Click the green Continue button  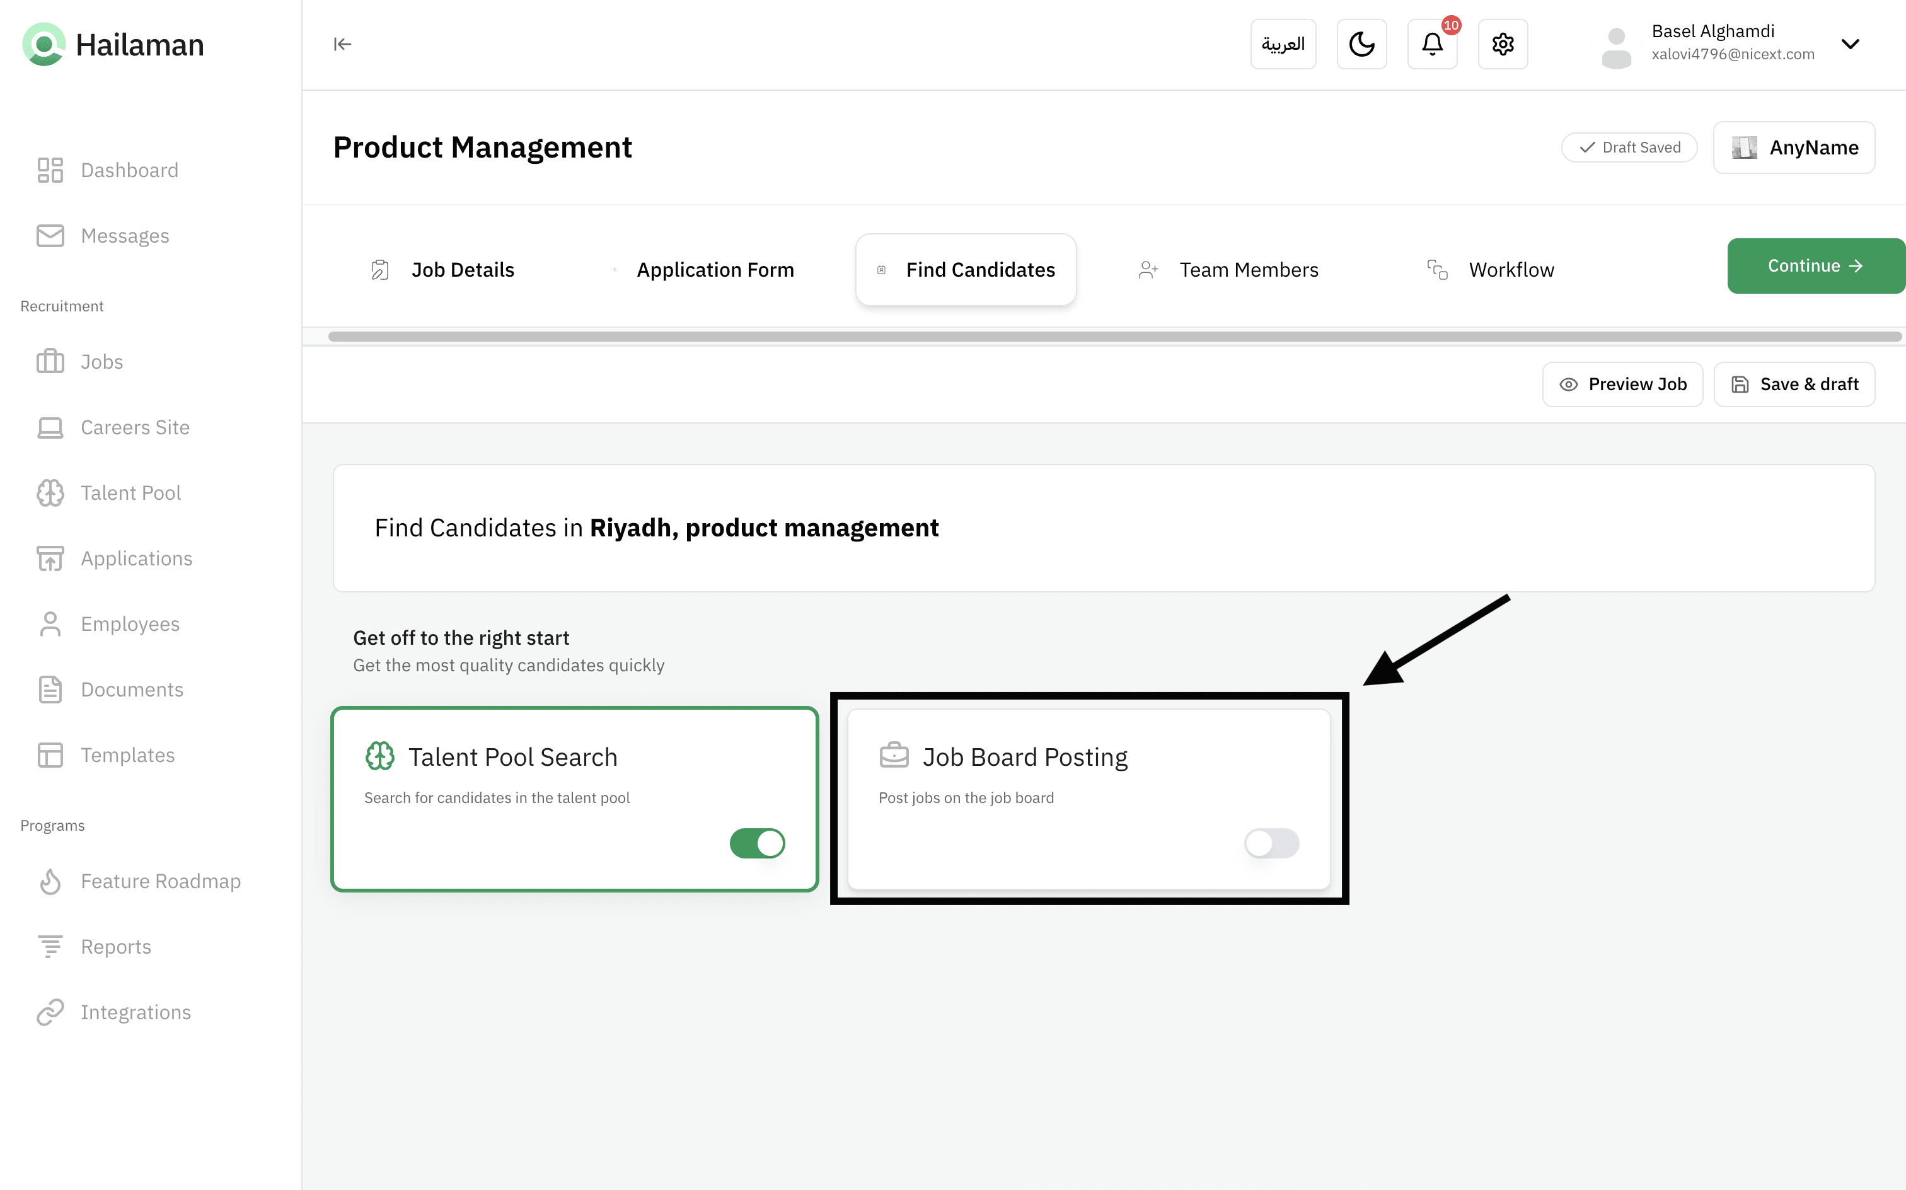(1814, 266)
